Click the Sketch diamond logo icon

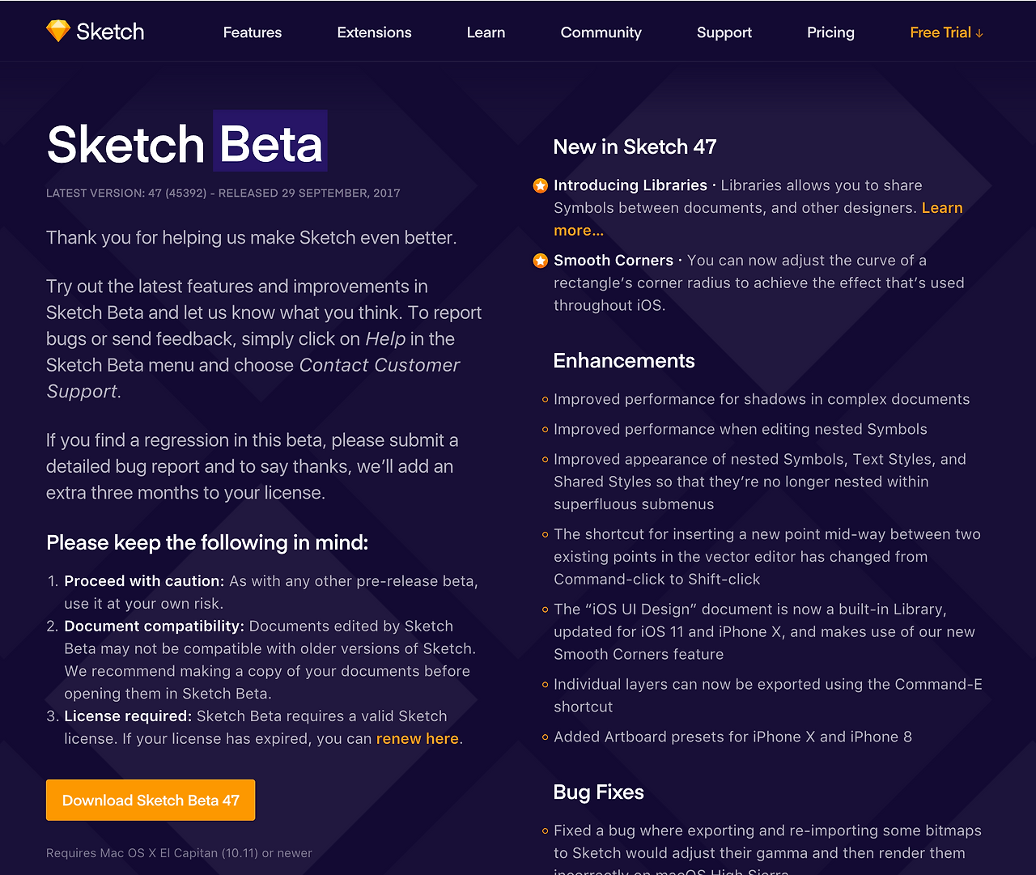58,32
